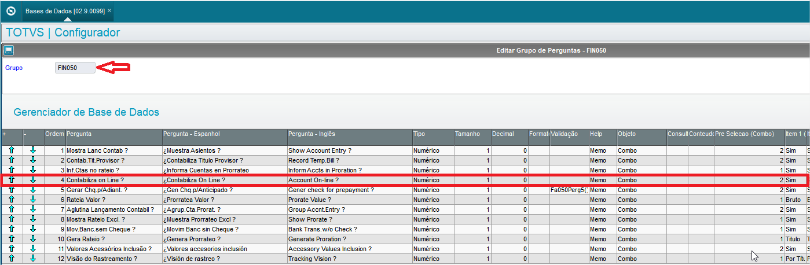Move down row 1 Mostra Lanc Contab

pos(33,150)
